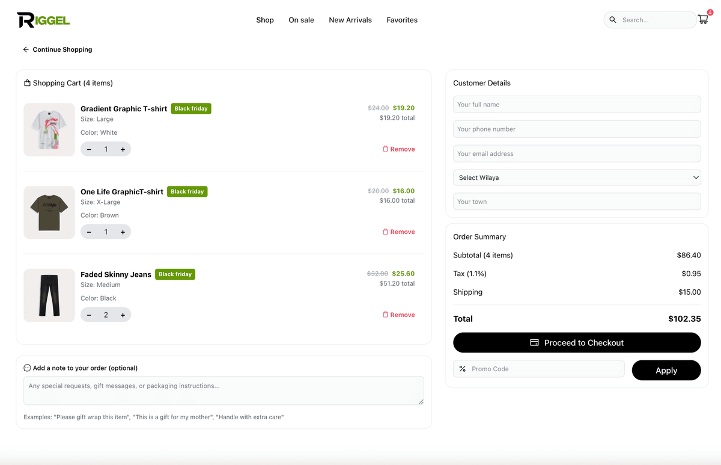The image size is (721, 465).
Task: Remove Gradient Graphic T-shirt from cart
Action: click(398, 149)
